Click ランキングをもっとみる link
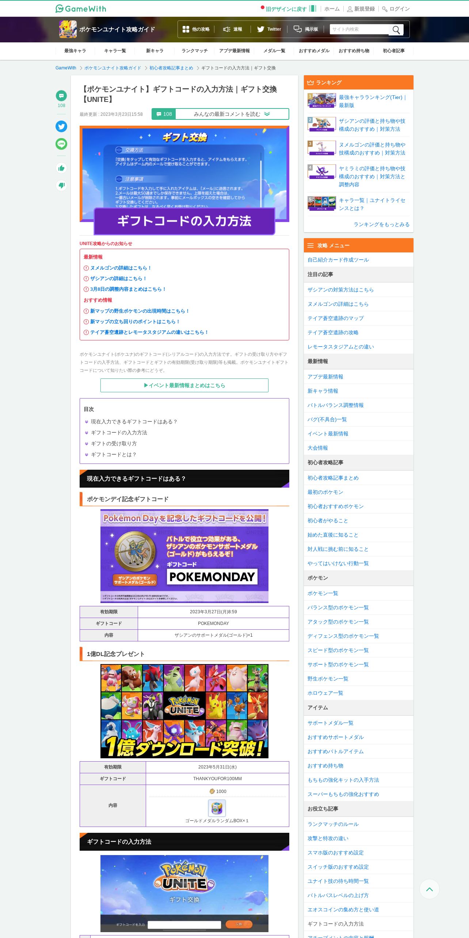The width and height of the screenshot is (469, 938). click(382, 224)
